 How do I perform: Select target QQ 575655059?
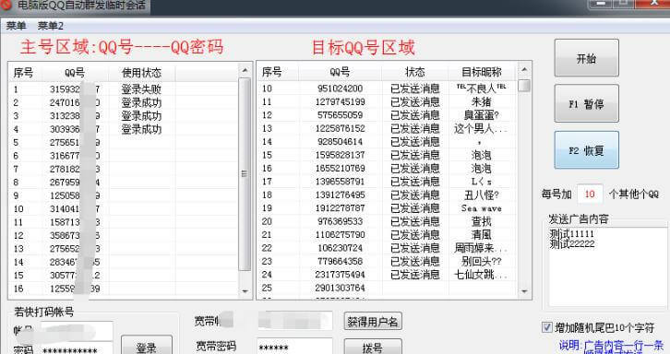click(x=341, y=115)
